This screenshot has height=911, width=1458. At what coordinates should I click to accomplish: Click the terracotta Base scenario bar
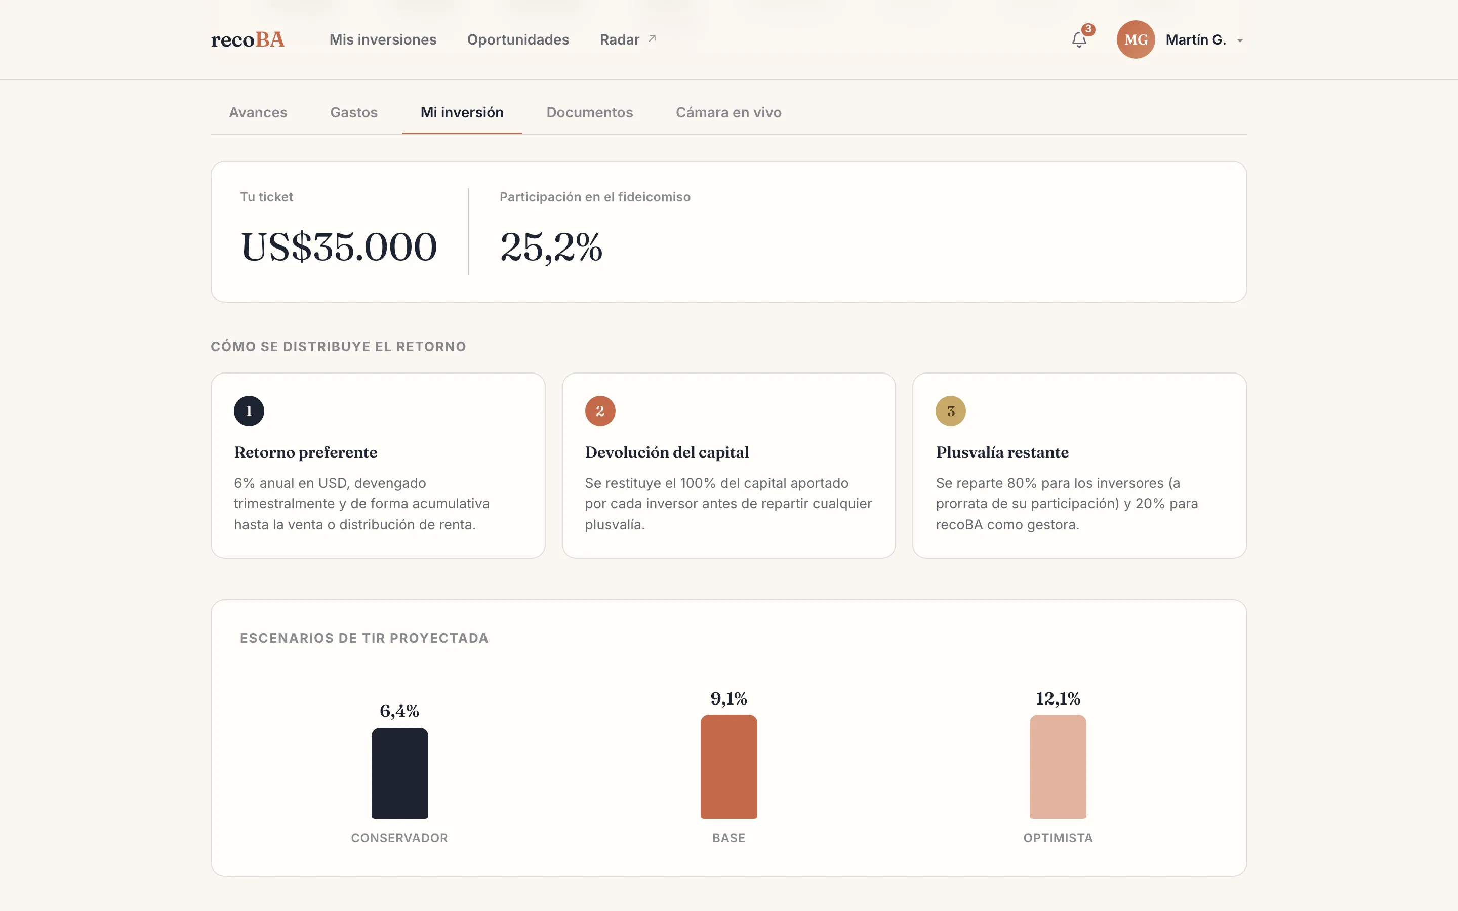[x=728, y=766]
